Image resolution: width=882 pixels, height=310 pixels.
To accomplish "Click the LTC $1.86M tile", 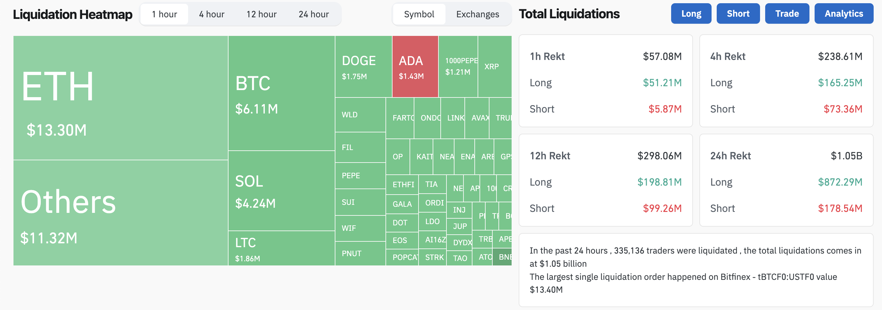I will click(x=281, y=248).
